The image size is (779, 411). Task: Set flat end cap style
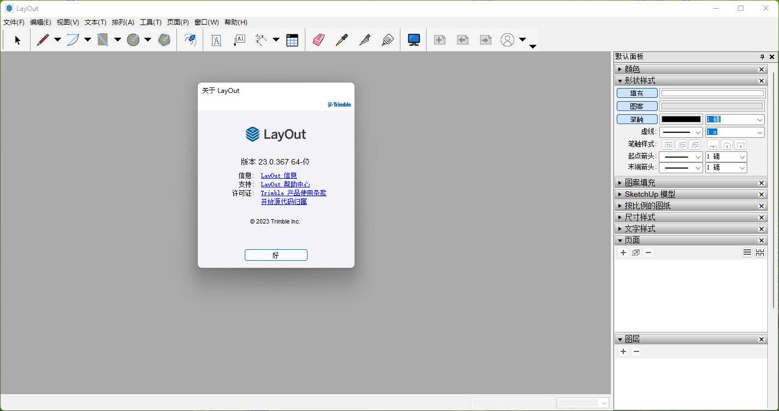[713, 145]
